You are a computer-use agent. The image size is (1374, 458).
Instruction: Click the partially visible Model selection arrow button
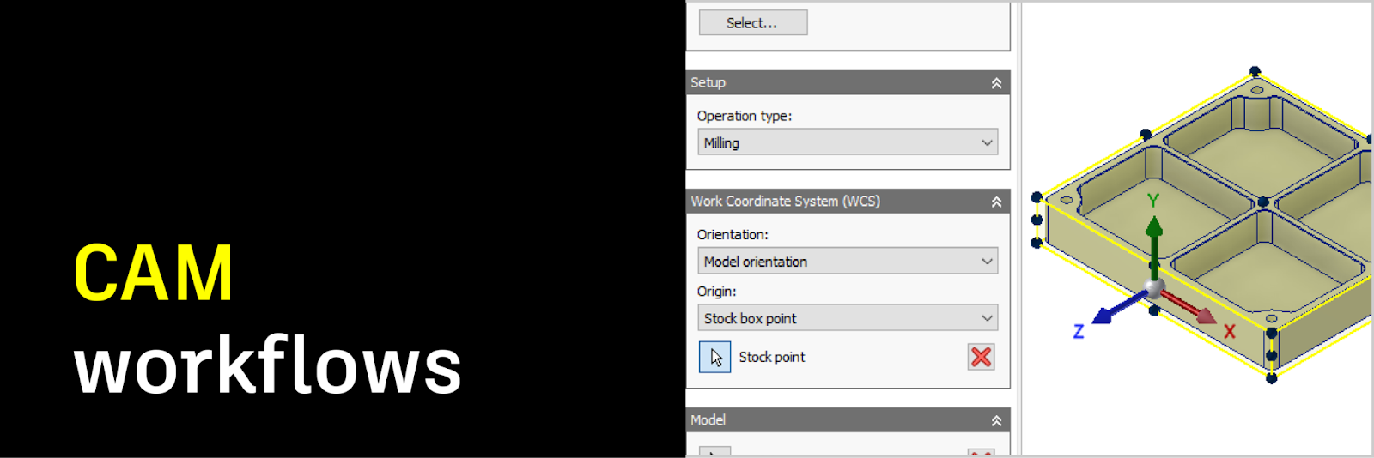(x=714, y=452)
